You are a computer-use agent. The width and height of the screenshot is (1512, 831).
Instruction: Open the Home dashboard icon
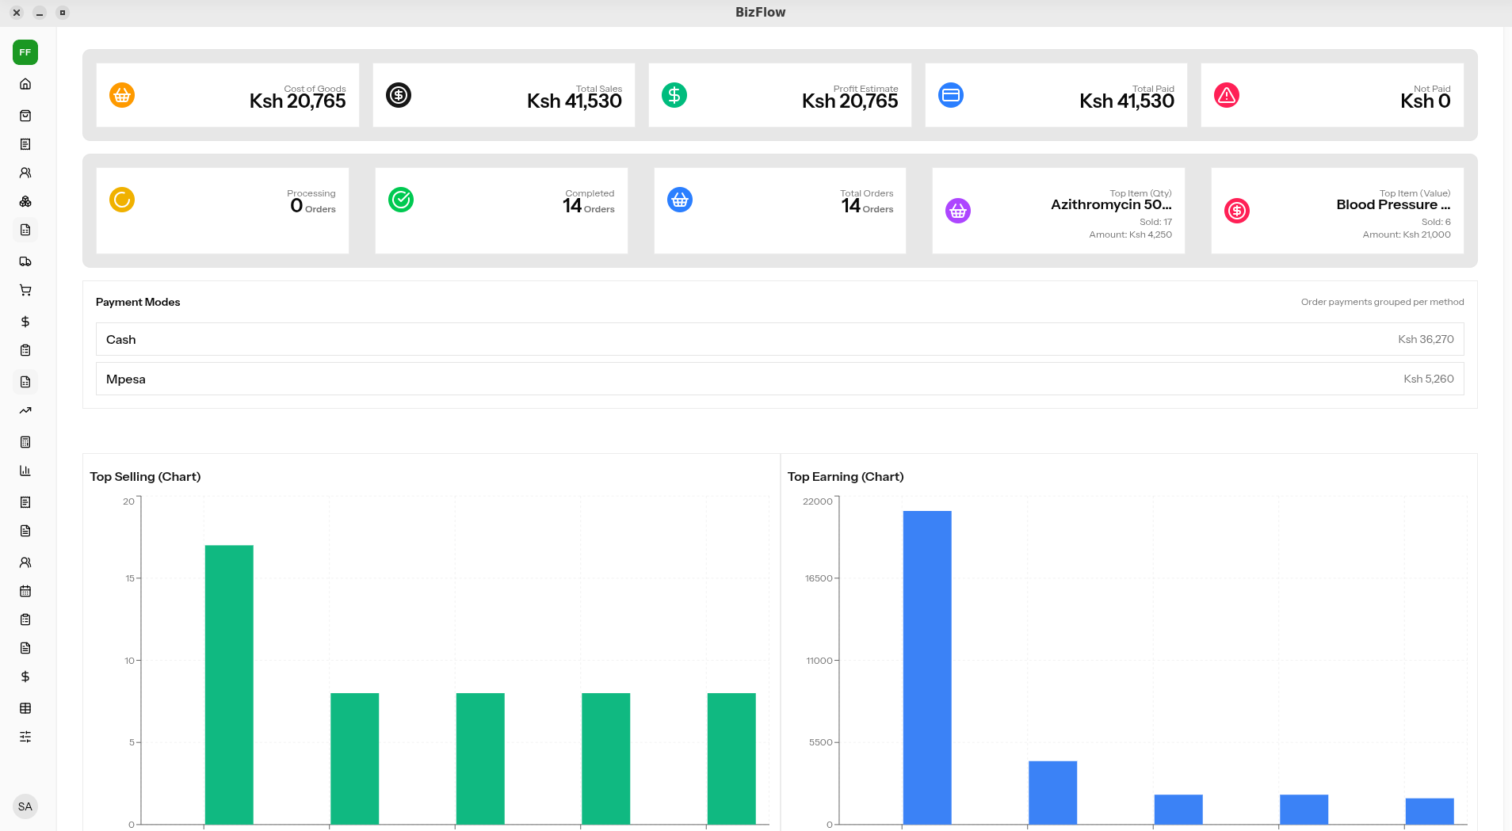(25, 84)
